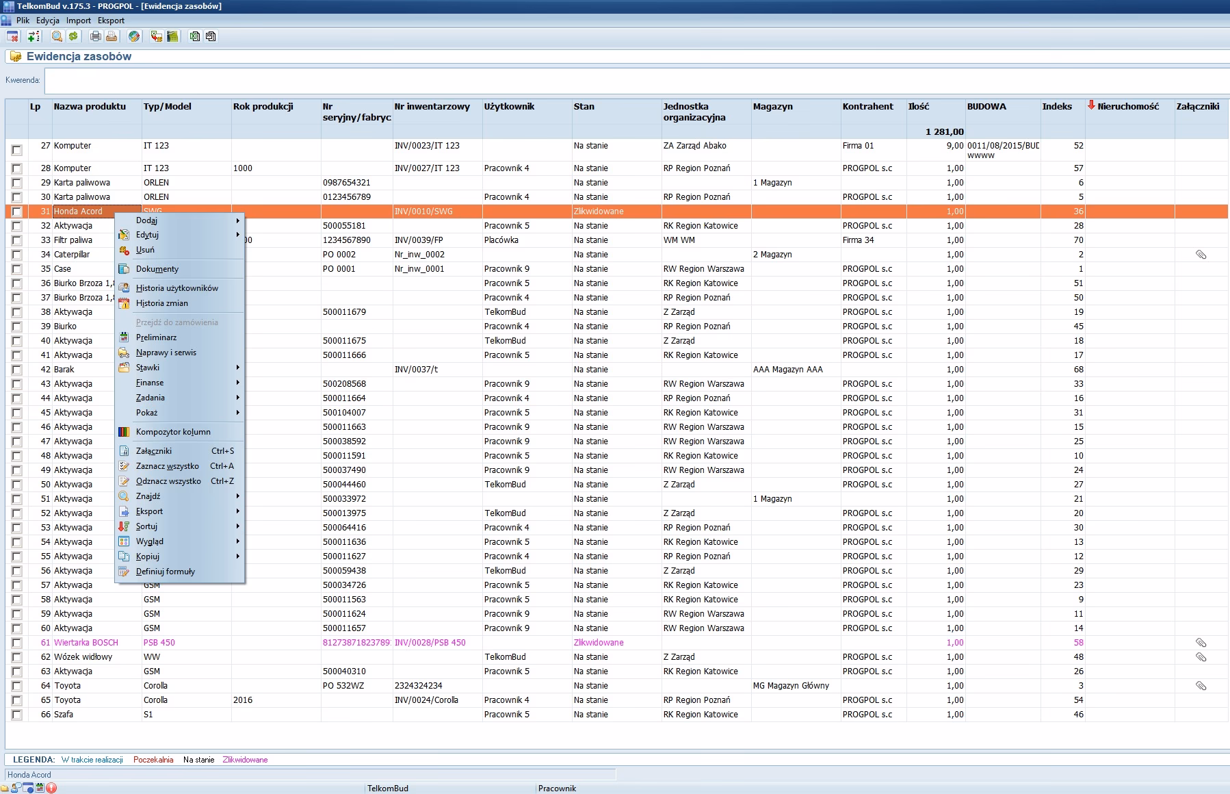Tick the checkbox for row 27 Komputer

16,149
